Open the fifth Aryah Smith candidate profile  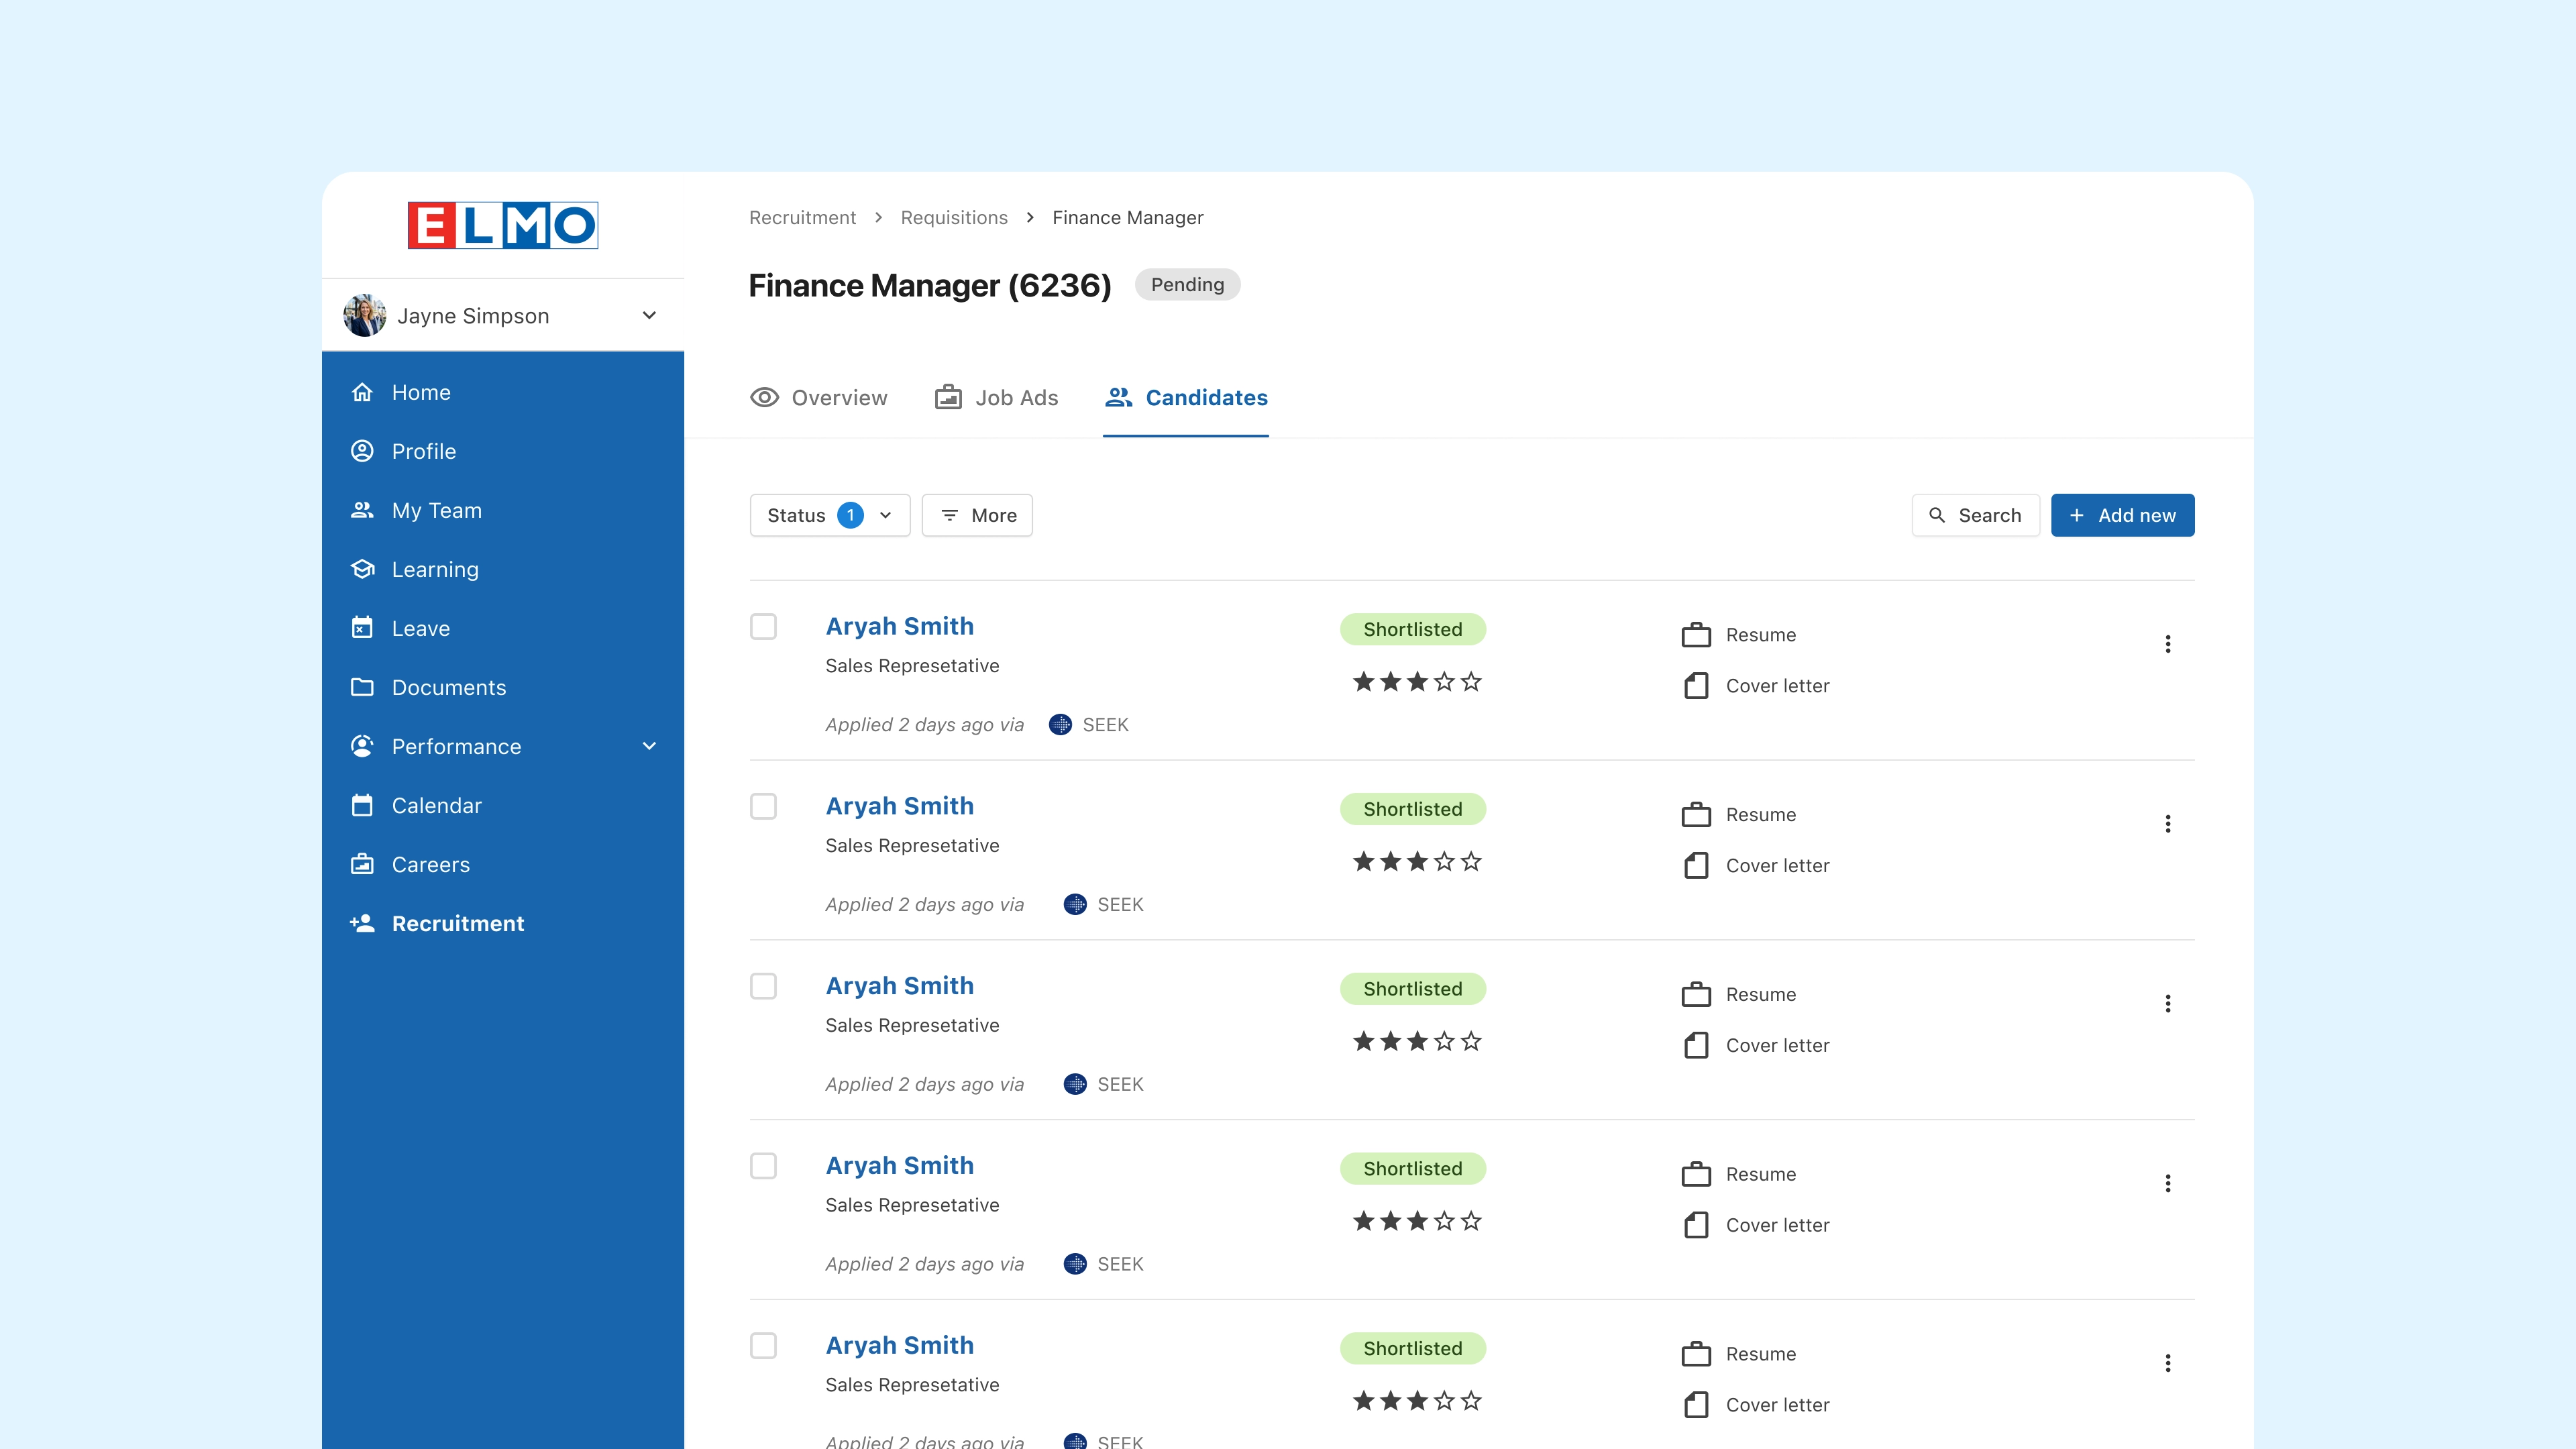pyautogui.click(x=900, y=1346)
